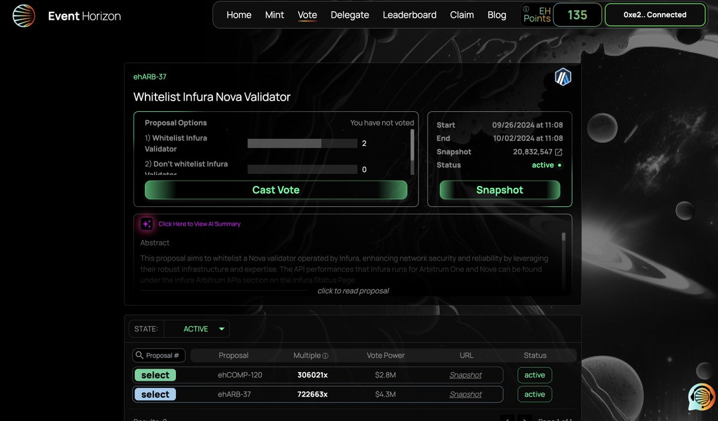This screenshot has width=718, height=421.
Task: Click the Event Horizon logo icon
Action: pos(24,16)
